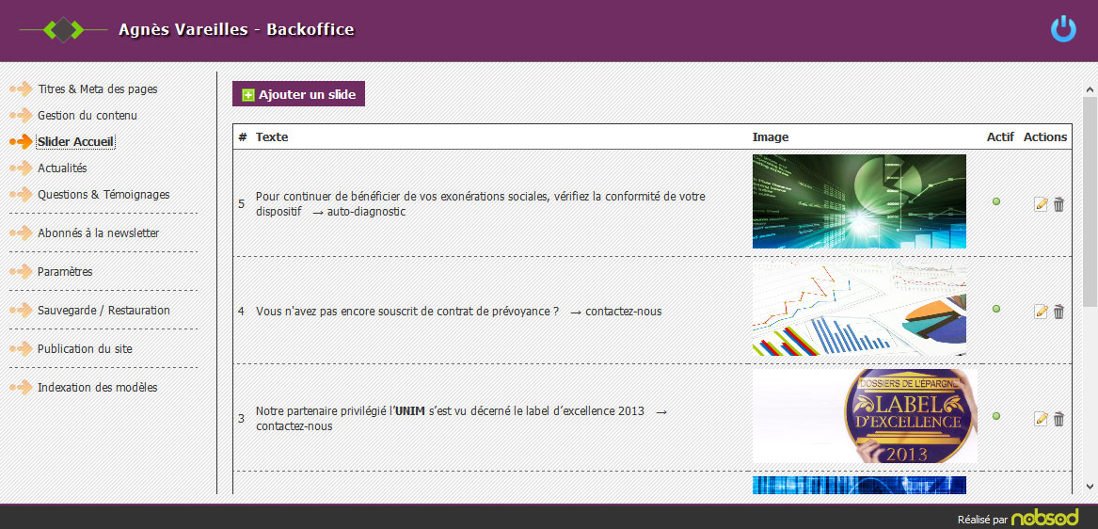Edit slide 5 with pencil icon
The image size is (1098, 529).
pos(1042,204)
